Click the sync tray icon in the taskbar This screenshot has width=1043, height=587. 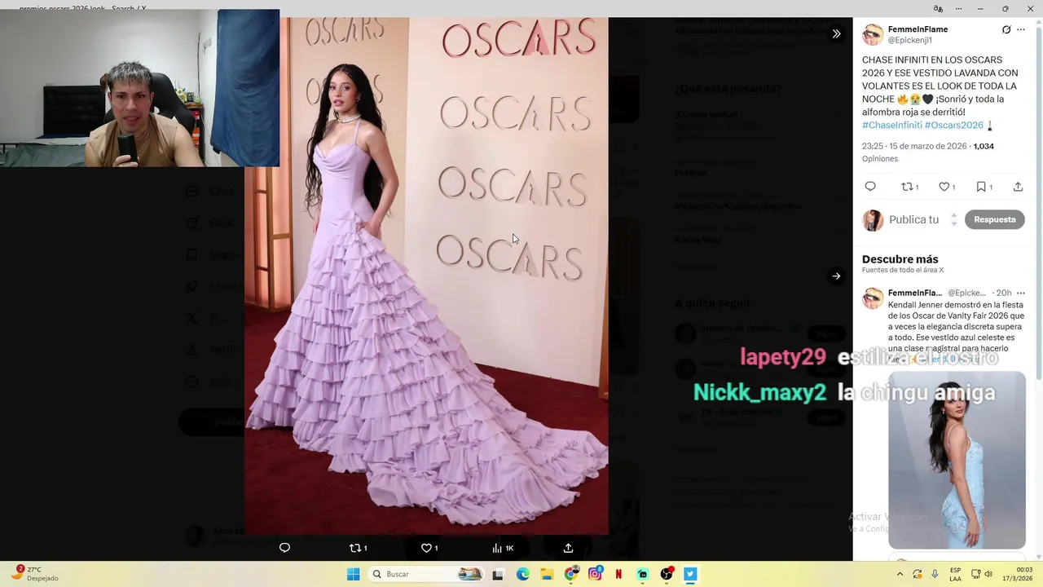[918, 574]
